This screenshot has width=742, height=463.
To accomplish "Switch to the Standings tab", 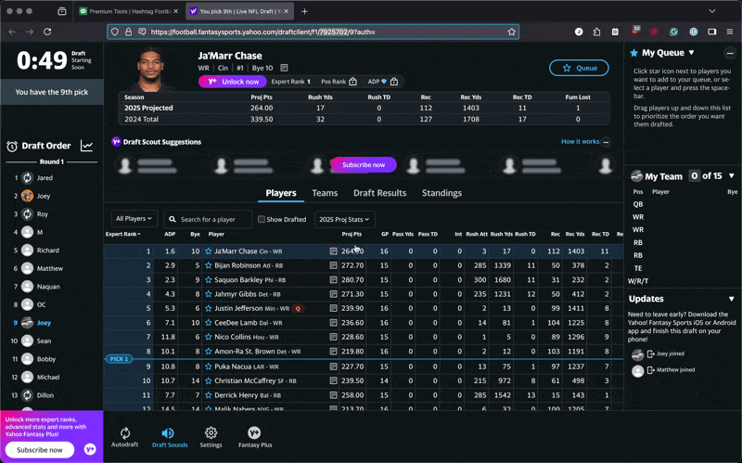I will pos(441,193).
